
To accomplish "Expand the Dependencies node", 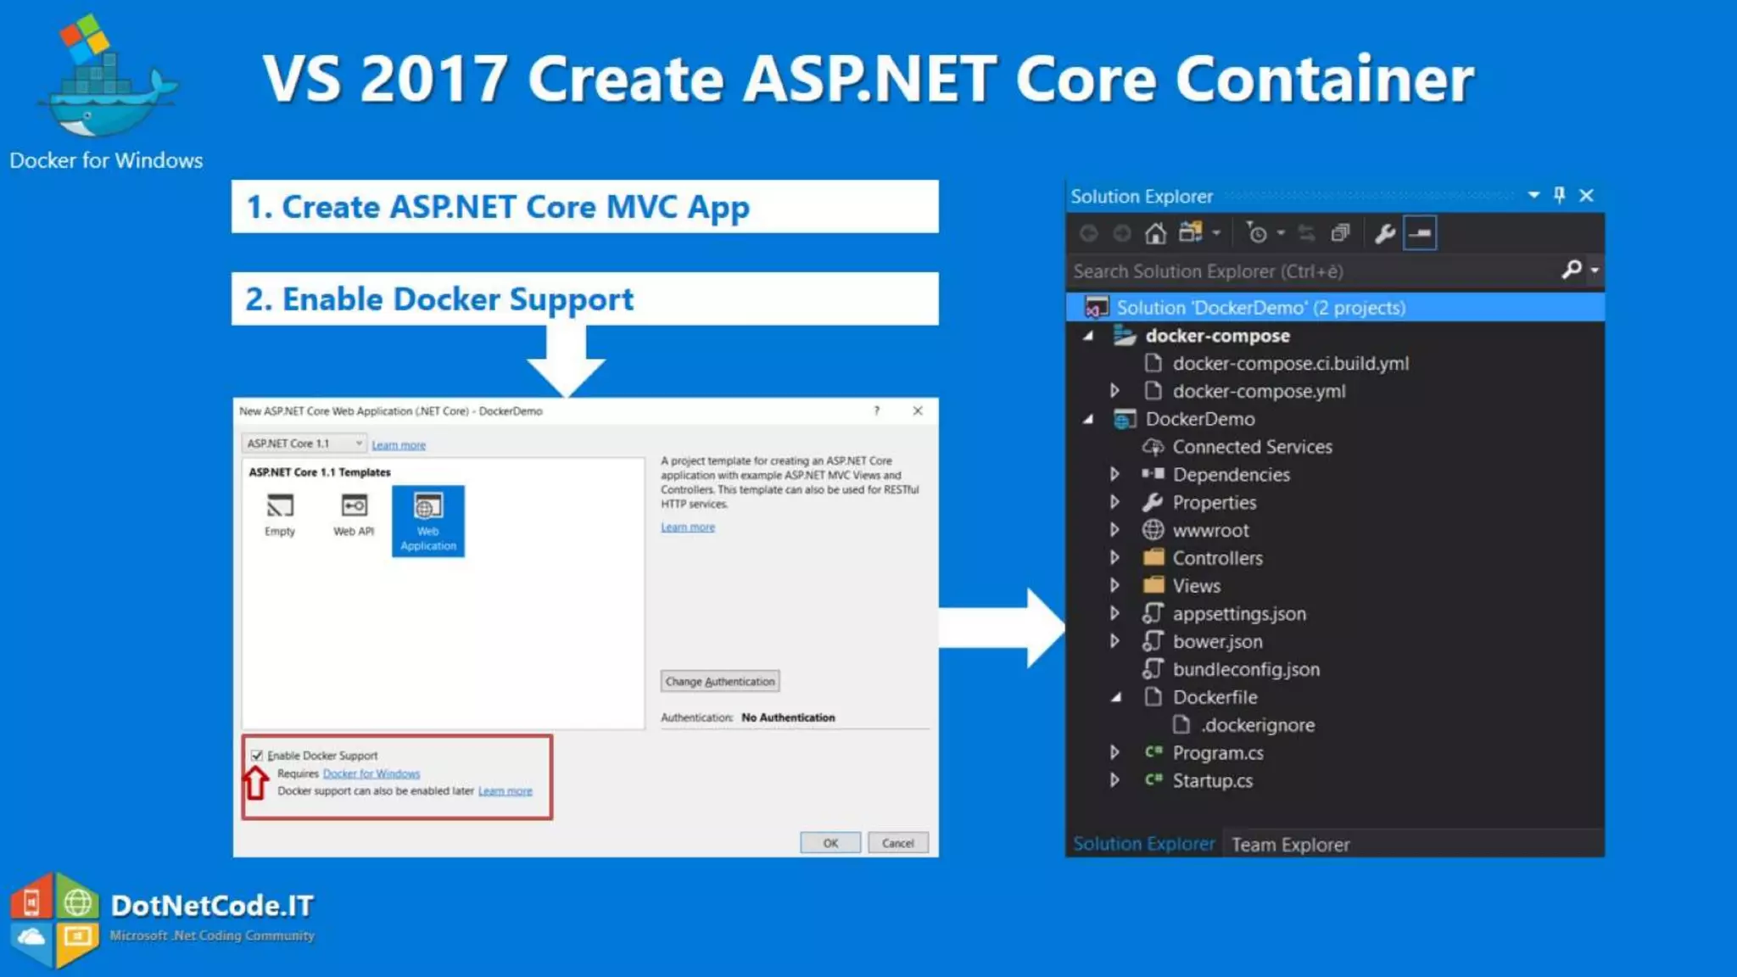I will [x=1114, y=474].
